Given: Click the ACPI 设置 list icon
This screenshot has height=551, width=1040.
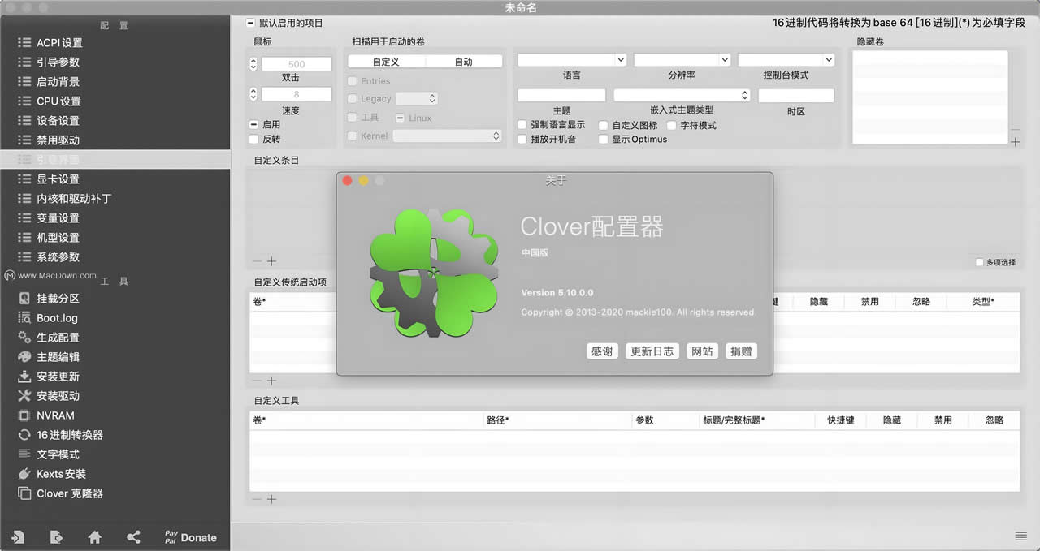Looking at the screenshot, I should tap(24, 42).
